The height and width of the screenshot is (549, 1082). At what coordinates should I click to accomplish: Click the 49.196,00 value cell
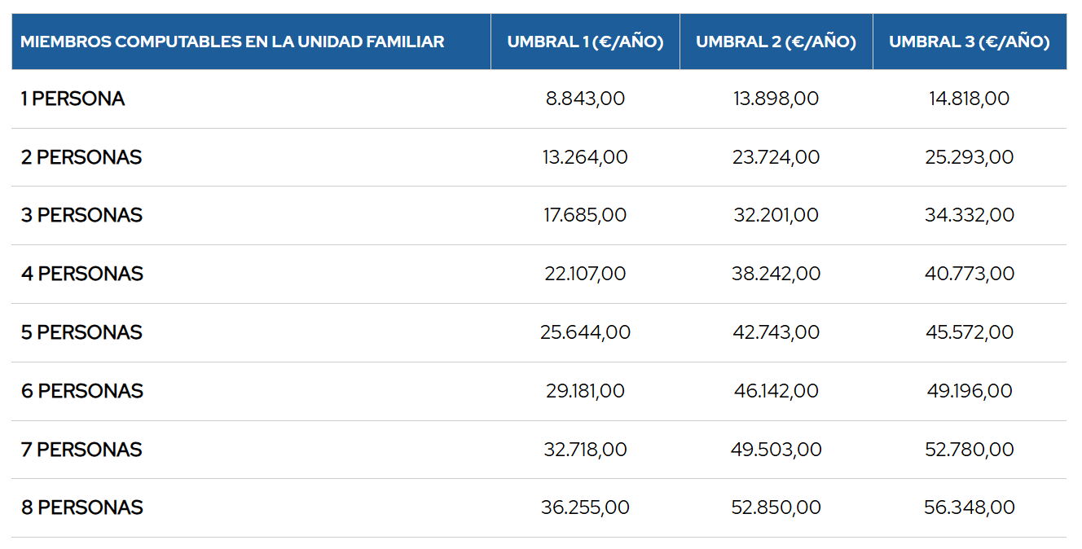click(x=969, y=391)
